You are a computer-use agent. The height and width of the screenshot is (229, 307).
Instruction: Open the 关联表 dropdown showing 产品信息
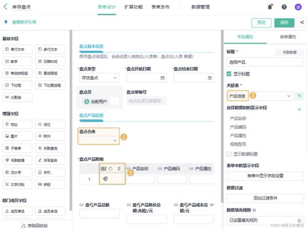tap(260, 96)
